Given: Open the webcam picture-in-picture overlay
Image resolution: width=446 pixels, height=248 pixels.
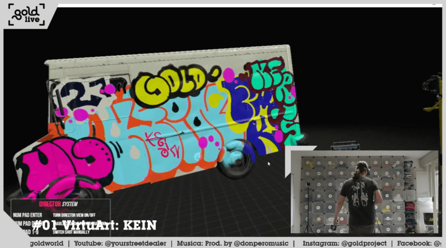Looking at the screenshot, I should click(364, 191).
